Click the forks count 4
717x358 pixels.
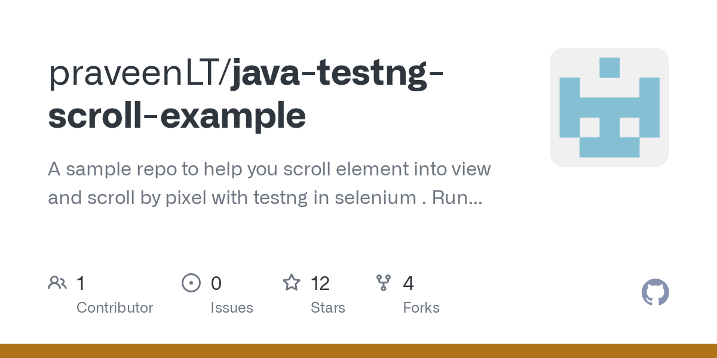pyautogui.click(x=409, y=283)
